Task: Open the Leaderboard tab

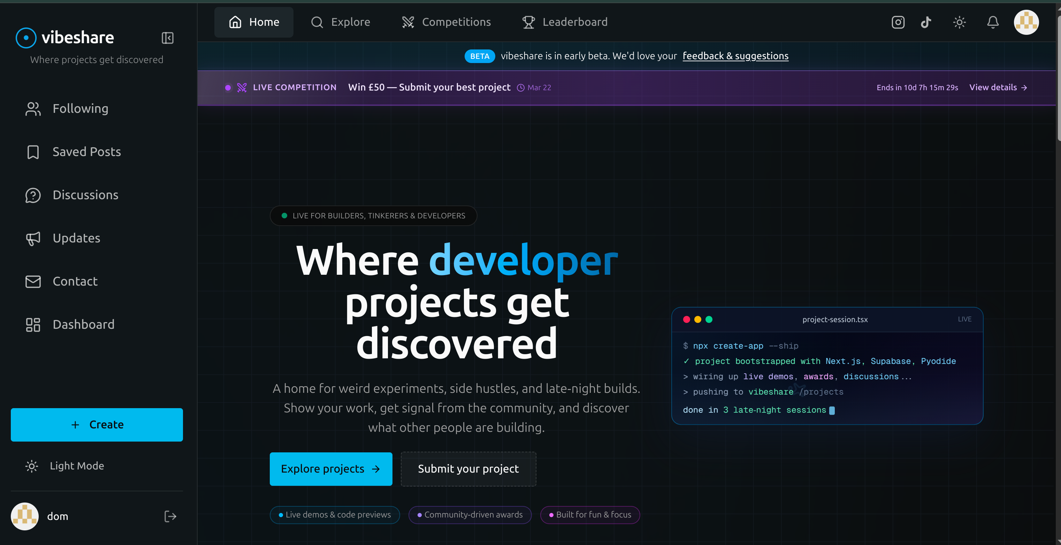Action: 564,22
